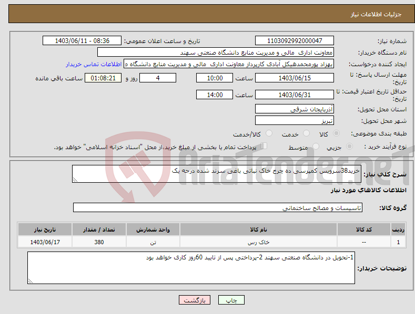This screenshot has width=415, height=314.
Task: Select the متوسط purchase type radio
Action: (316, 146)
